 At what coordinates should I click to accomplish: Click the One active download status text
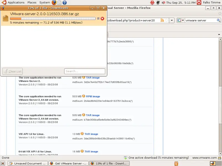click(158, 158)
